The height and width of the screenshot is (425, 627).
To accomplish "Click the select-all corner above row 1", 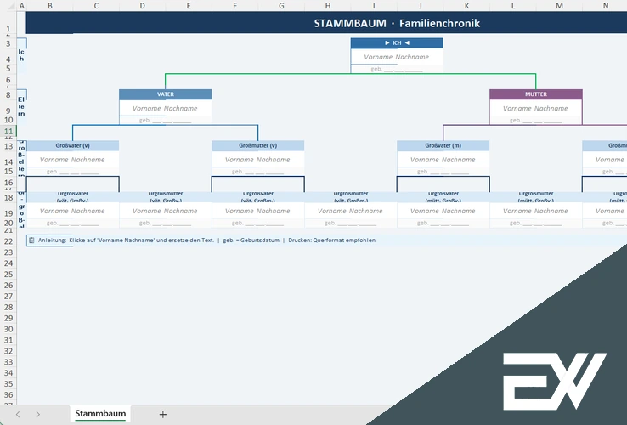I will (x=8, y=6).
